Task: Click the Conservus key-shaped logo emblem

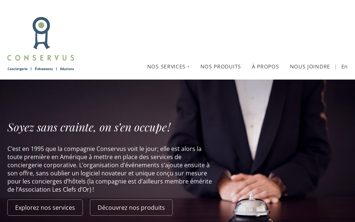Action: (x=41, y=33)
